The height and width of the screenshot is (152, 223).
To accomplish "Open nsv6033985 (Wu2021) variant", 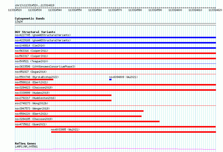I will [x=65, y=129].
